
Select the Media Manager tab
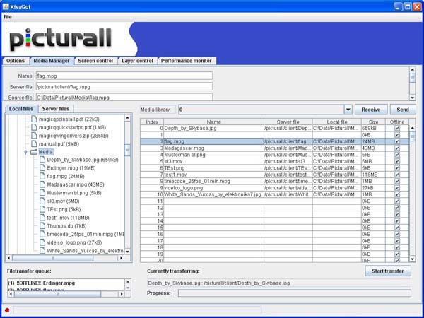click(52, 61)
